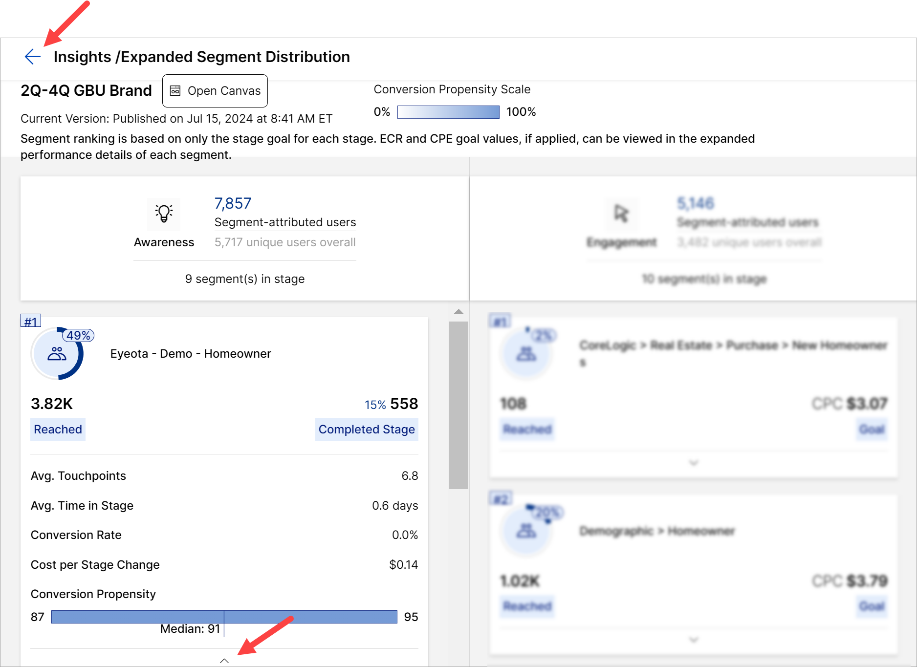Click the Awareness lightbulb icon
Viewport: 917px width, 667px height.
click(164, 214)
